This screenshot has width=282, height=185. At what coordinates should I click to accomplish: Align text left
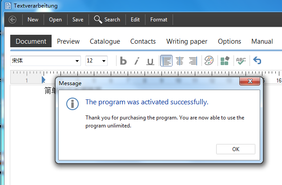coord(166,61)
